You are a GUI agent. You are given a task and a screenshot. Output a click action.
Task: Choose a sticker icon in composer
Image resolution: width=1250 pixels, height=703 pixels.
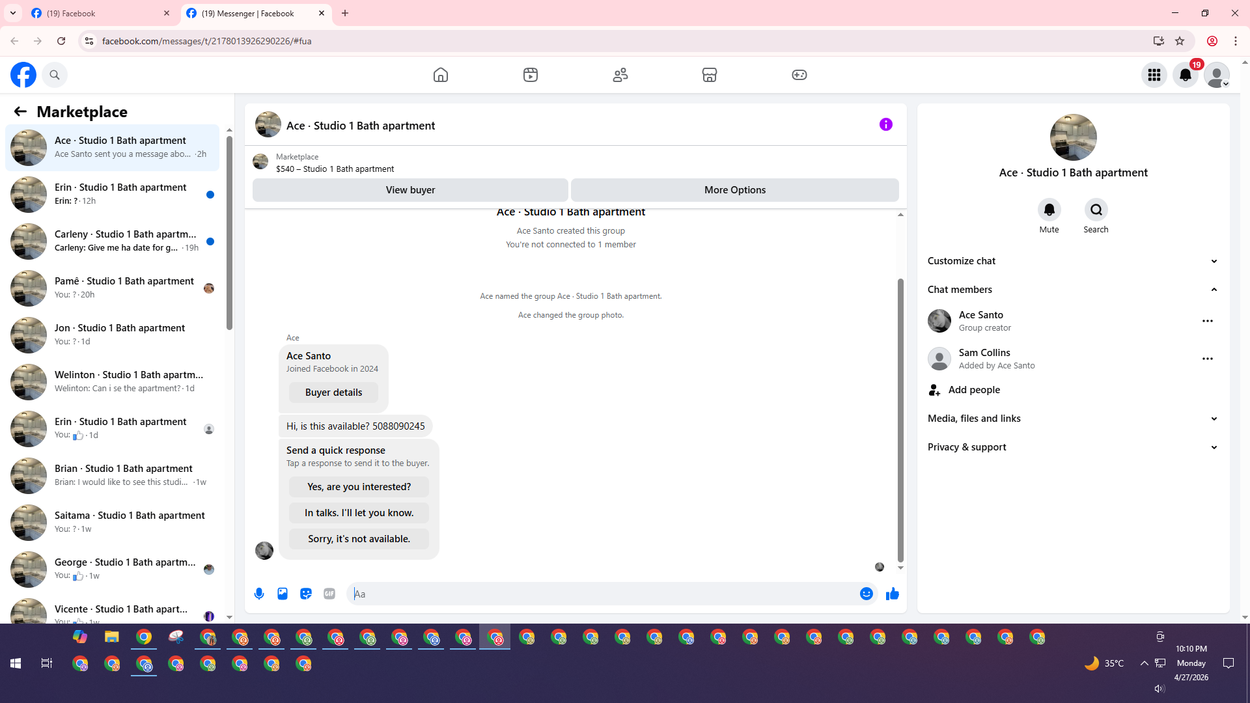point(306,594)
